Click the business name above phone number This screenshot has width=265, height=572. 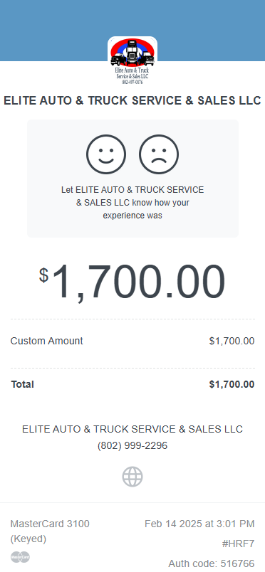(x=132, y=429)
